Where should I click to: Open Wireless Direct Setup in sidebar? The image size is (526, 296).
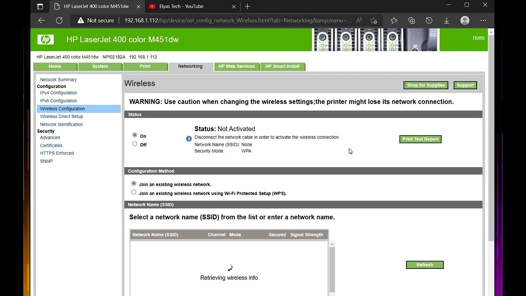click(x=62, y=116)
